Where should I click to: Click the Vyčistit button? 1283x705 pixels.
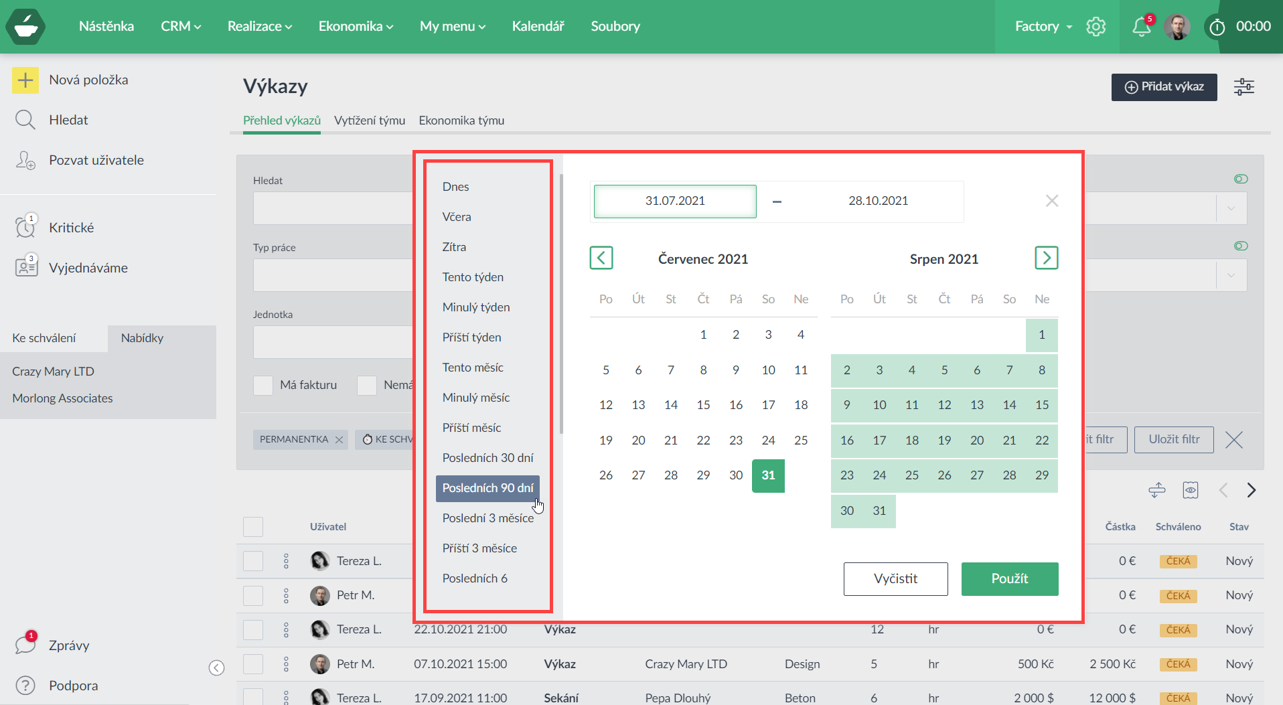click(x=895, y=579)
